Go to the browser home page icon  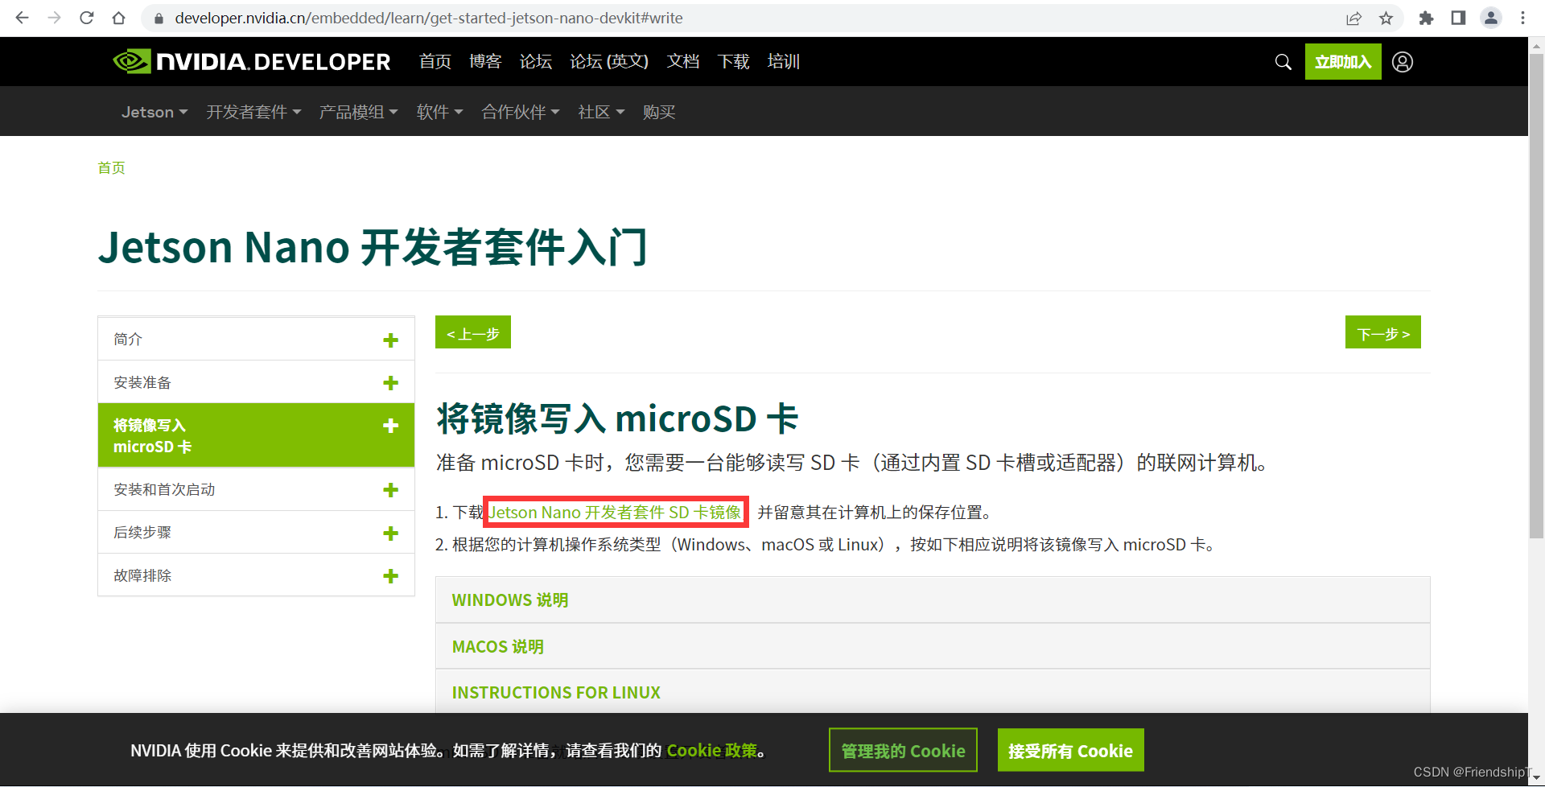119,18
